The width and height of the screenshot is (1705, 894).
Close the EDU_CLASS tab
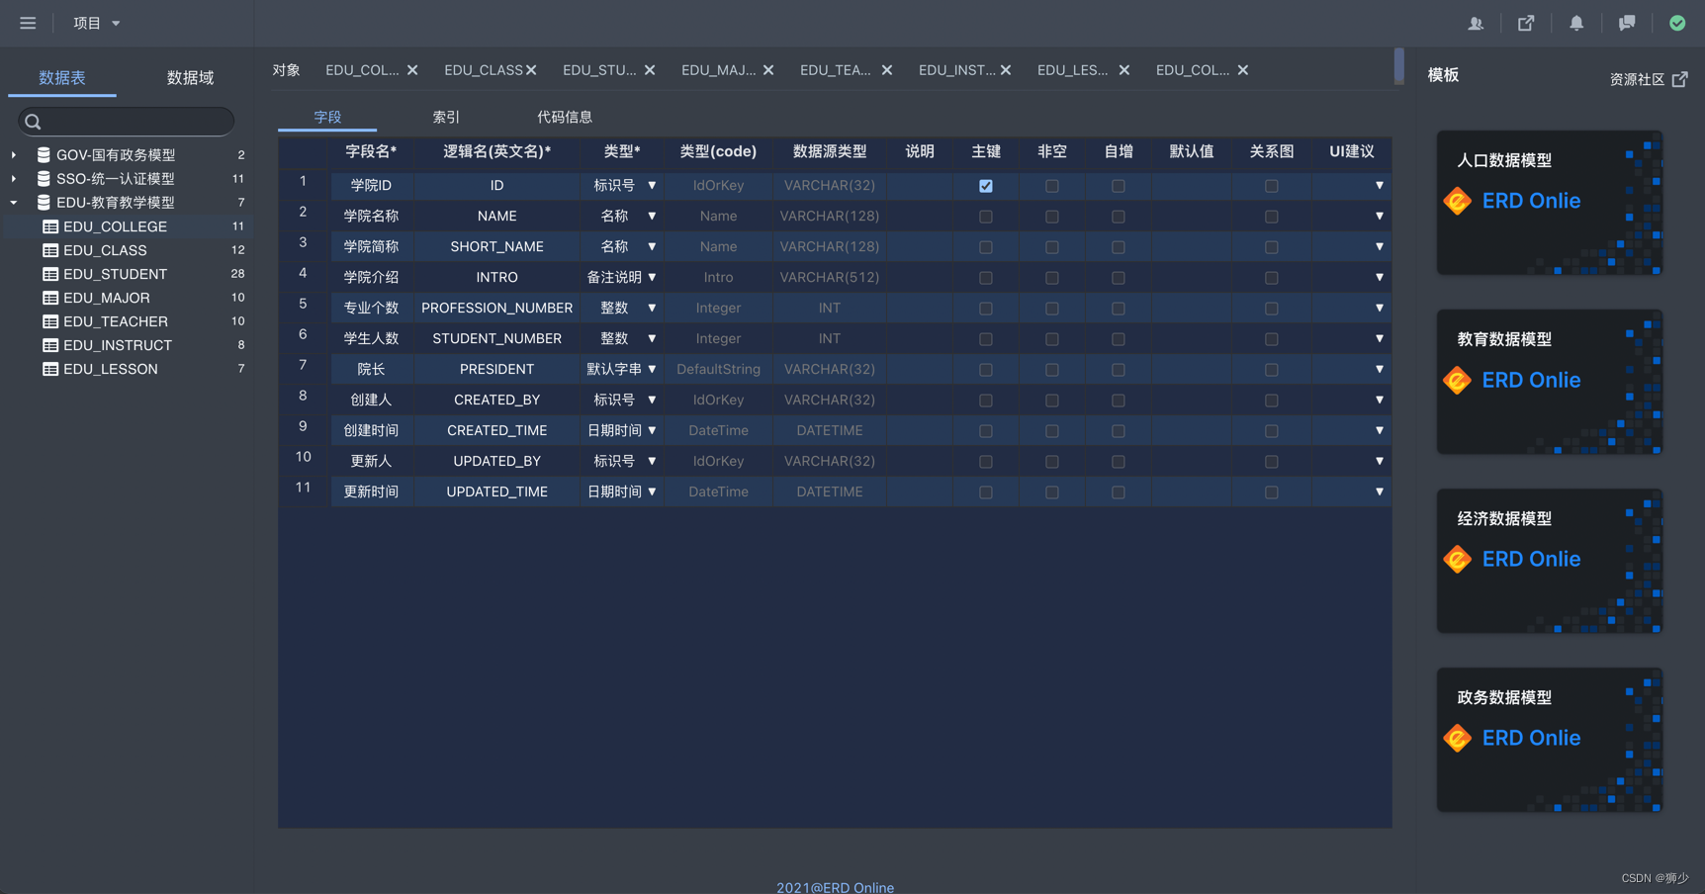[x=531, y=70]
